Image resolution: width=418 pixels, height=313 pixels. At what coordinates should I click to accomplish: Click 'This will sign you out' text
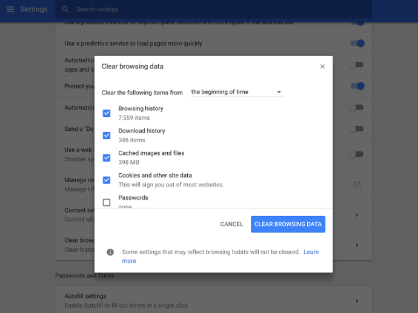(171, 185)
